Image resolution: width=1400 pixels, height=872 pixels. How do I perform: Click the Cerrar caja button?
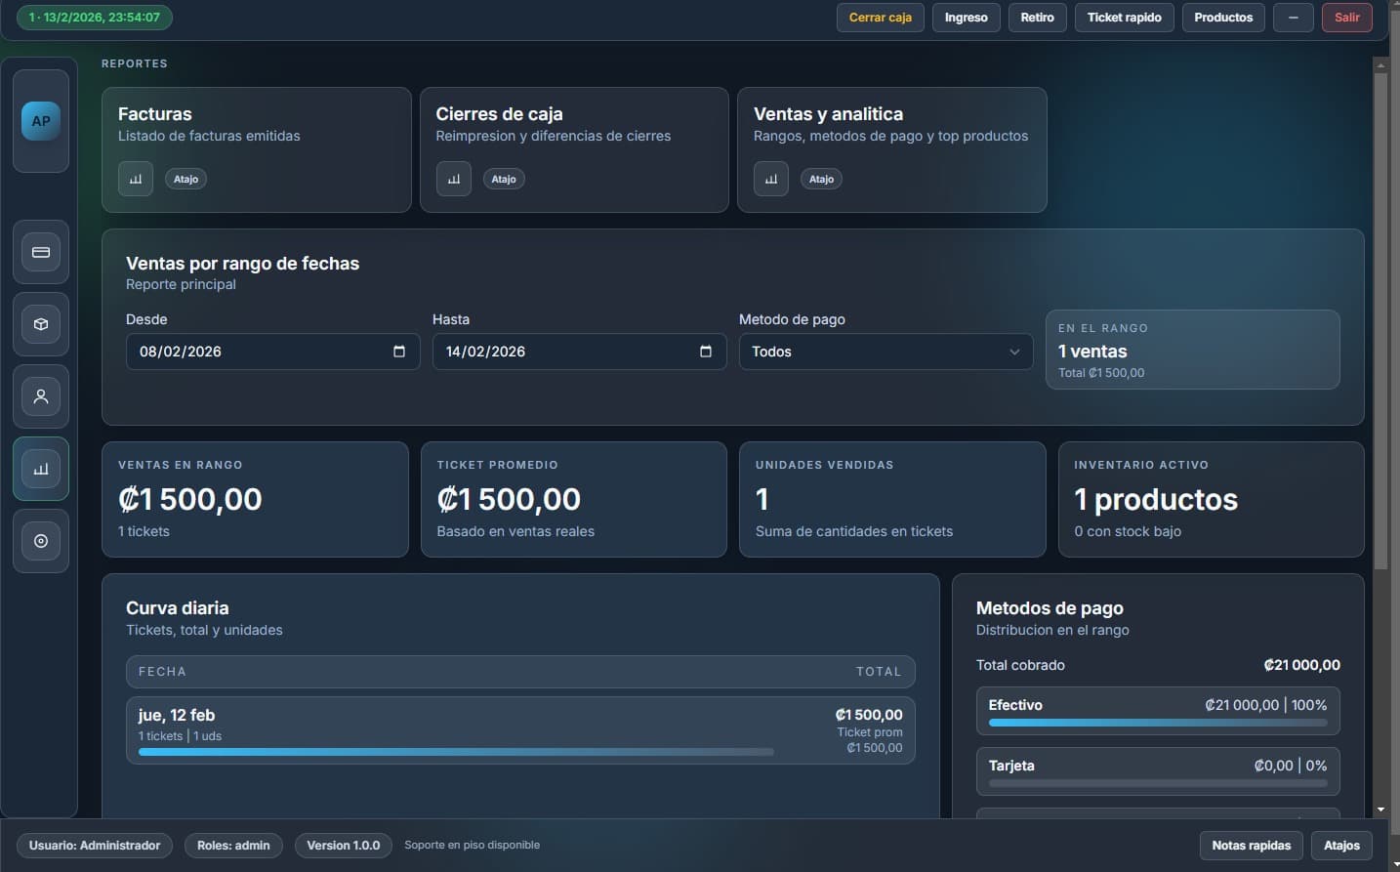879,17
